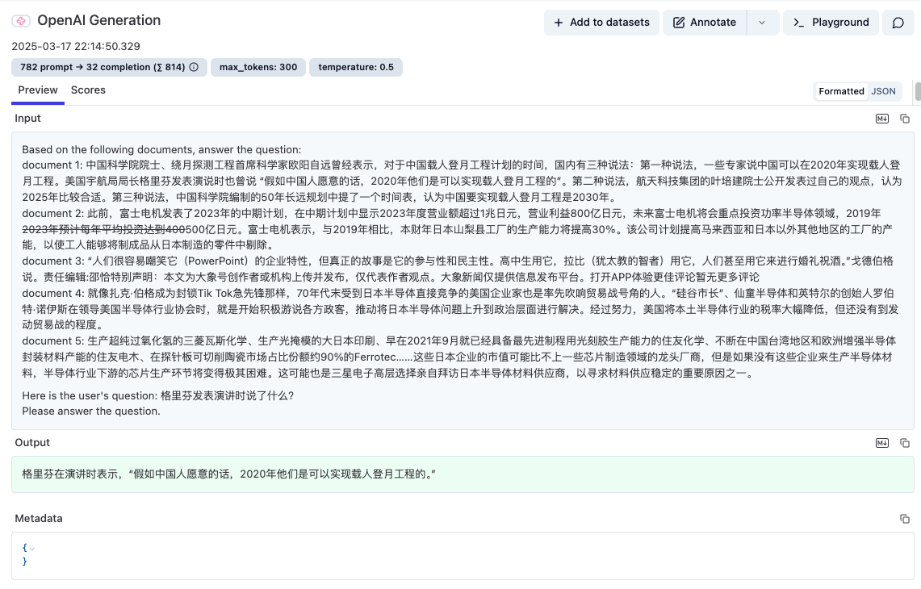Click the timestamp 2025-03-17 22:14:50.329

pyautogui.click(x=76, y=46)
